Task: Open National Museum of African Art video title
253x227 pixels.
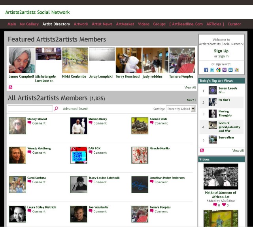Action: tap(221, 195)
